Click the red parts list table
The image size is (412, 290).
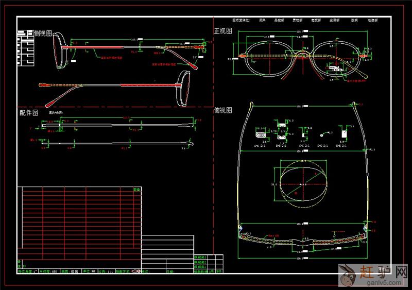click(80, 216)
